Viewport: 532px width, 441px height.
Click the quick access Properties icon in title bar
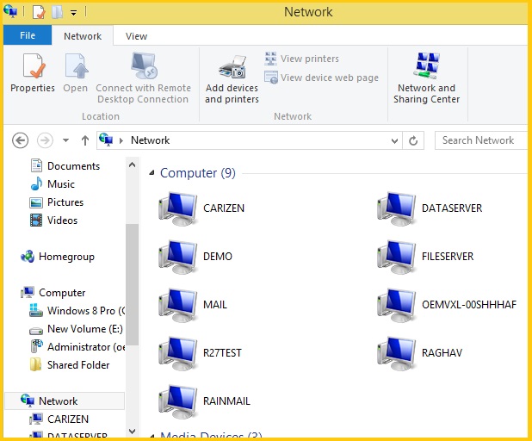click(39, 12)
